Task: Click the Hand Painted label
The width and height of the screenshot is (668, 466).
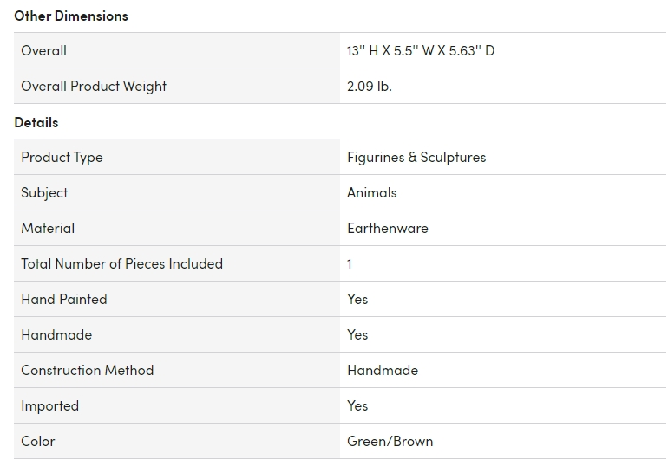Action: click(x=64, y=299)
